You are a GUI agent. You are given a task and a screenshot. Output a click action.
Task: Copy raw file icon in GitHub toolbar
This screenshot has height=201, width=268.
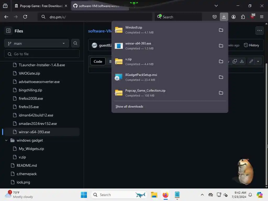coord(235,61)
